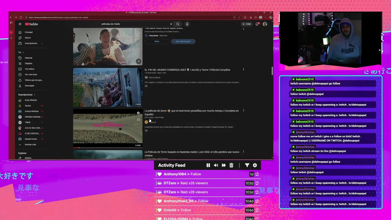
Task: Open Videos que me gustan list
Action: tap(34, 80)
